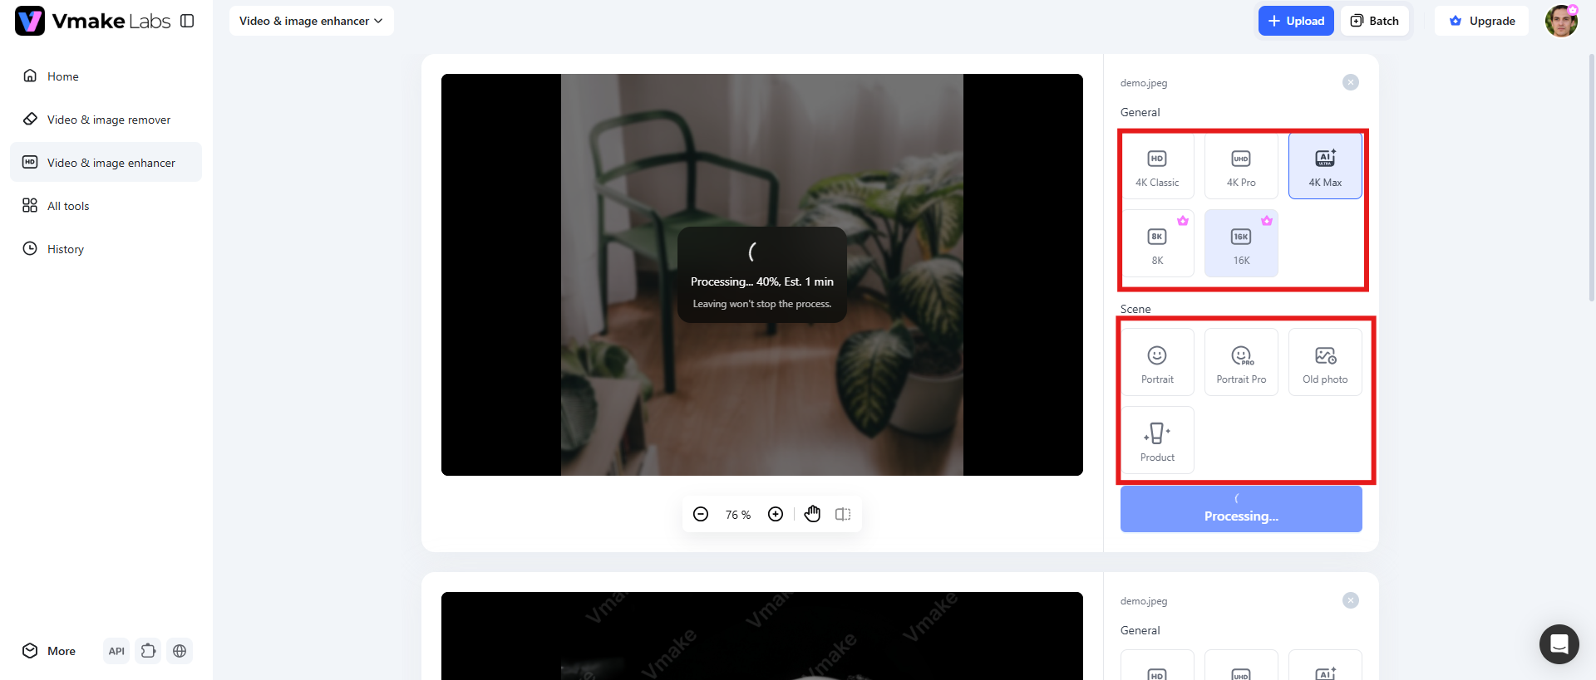Open Video & image remover
The image size is (1596, 680).
106,119
